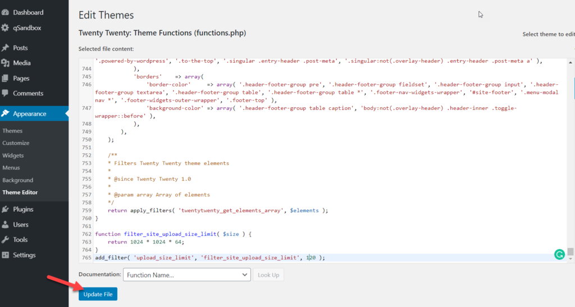The image size is (575, 307).
Task: Click the 'Edit Themes' page heading
Action: 106,15
